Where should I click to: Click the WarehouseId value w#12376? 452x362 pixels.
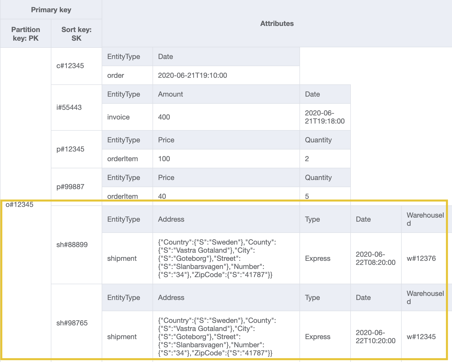coord(422,258)
